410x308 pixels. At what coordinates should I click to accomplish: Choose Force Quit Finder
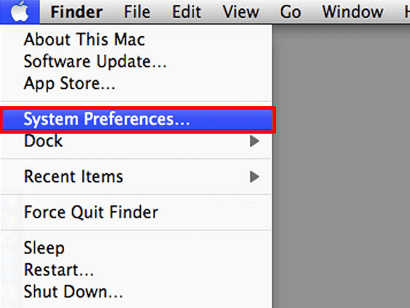[x=91, y=212]
